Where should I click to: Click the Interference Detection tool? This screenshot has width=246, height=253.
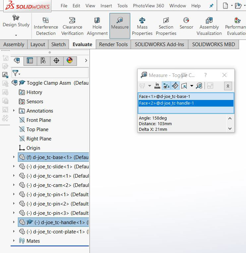(46, 26)
